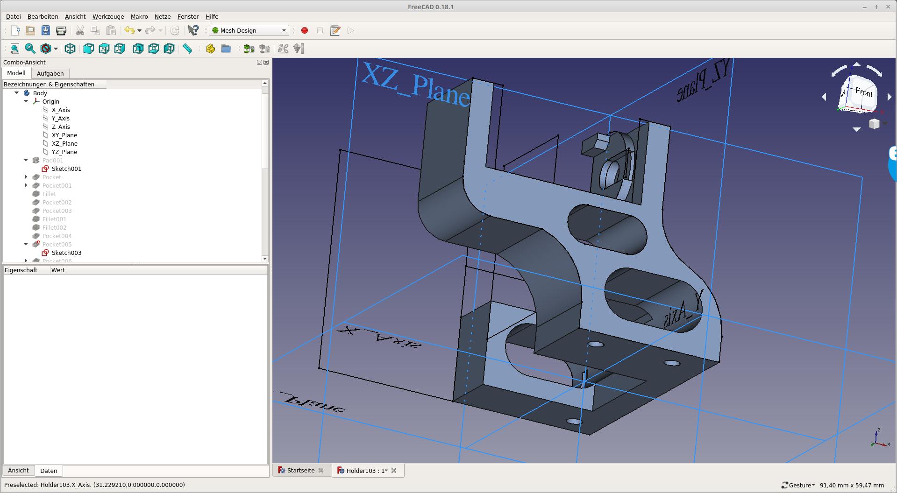This screenshot has height=493, width=897.
Task: Open the Gesture navigation style dropdown
Action: 798,485
